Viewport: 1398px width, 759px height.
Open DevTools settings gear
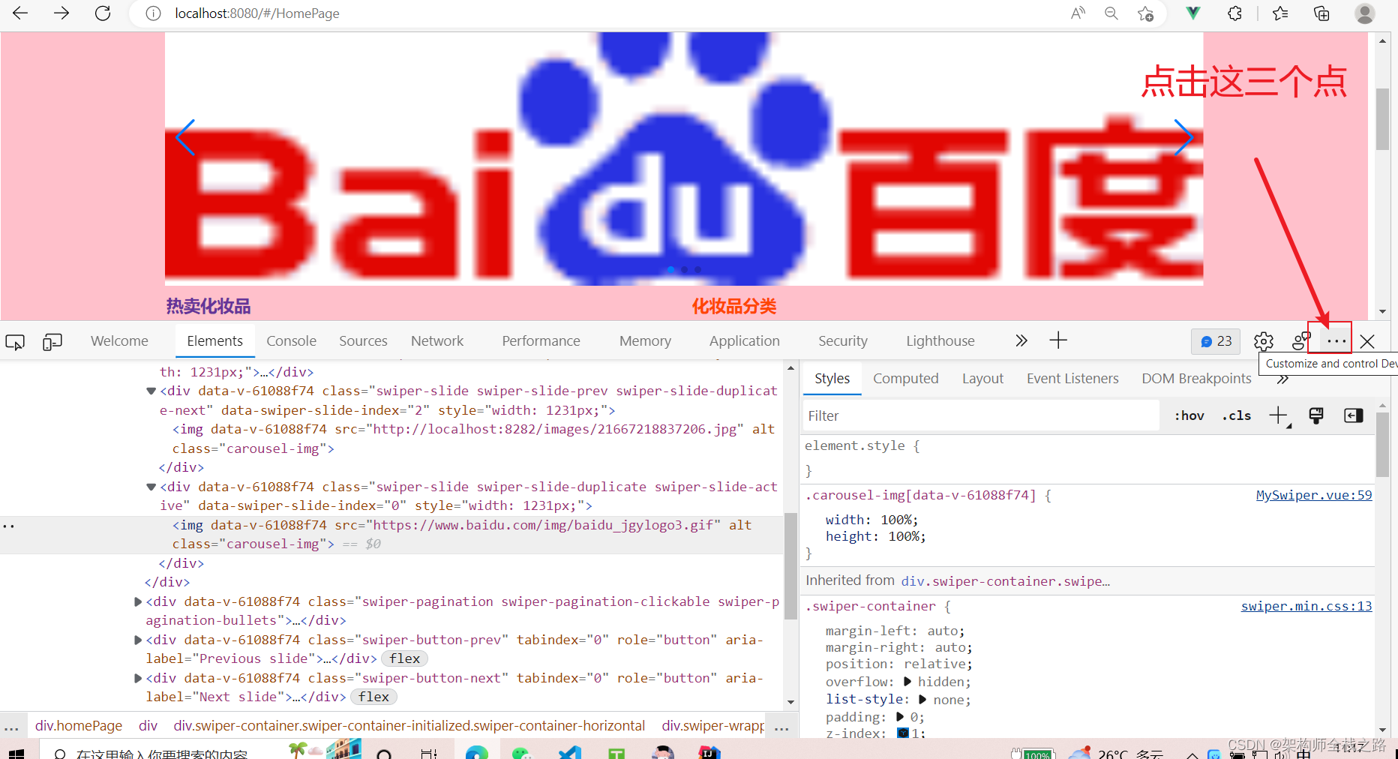coord(1264,341)
